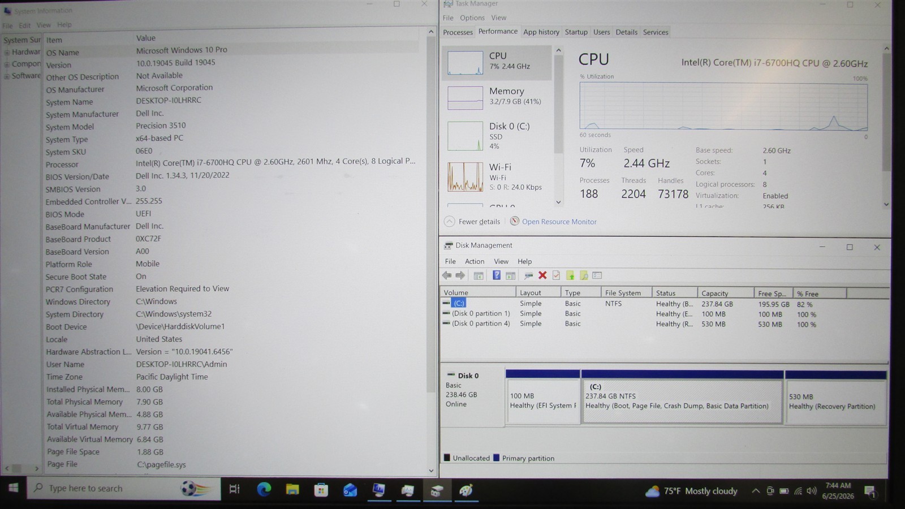The width and height of the screenshot is (905, 509).
Task: Open Task View on the taskbar
Action: point(234,489)
